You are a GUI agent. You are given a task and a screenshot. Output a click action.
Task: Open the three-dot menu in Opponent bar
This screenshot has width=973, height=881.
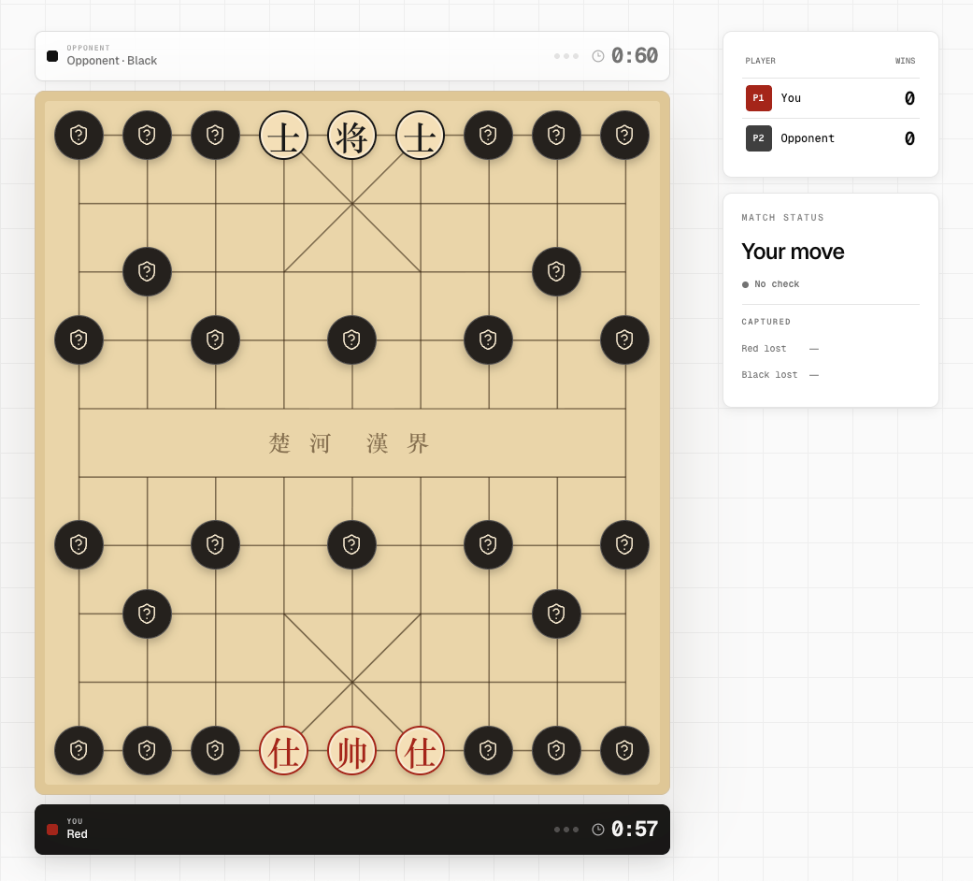(566, 56)
